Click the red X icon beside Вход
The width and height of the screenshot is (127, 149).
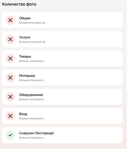pyautogui.click(x=10, y=116)
